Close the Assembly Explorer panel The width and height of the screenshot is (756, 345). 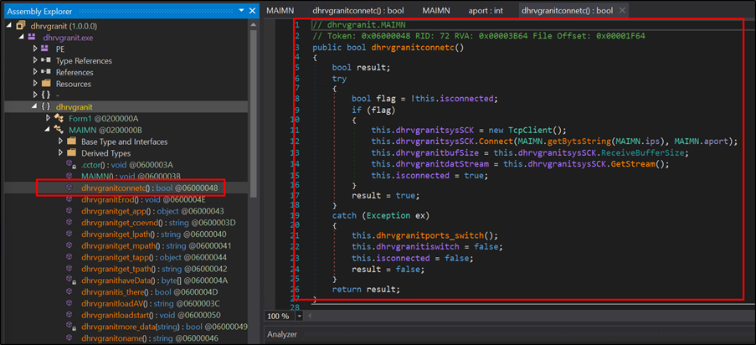252,11
